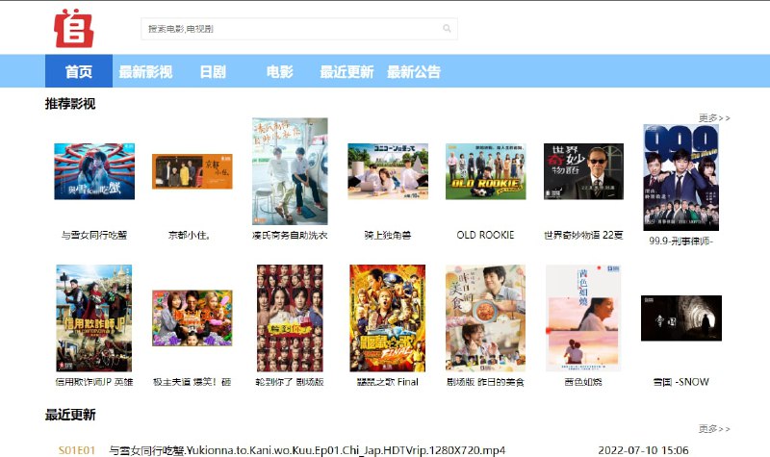Image resolution: width=770 pixels, height=457 pixels.
Task: Click the 与雪女同行吃蟹 title link
Action: point(94,235)
